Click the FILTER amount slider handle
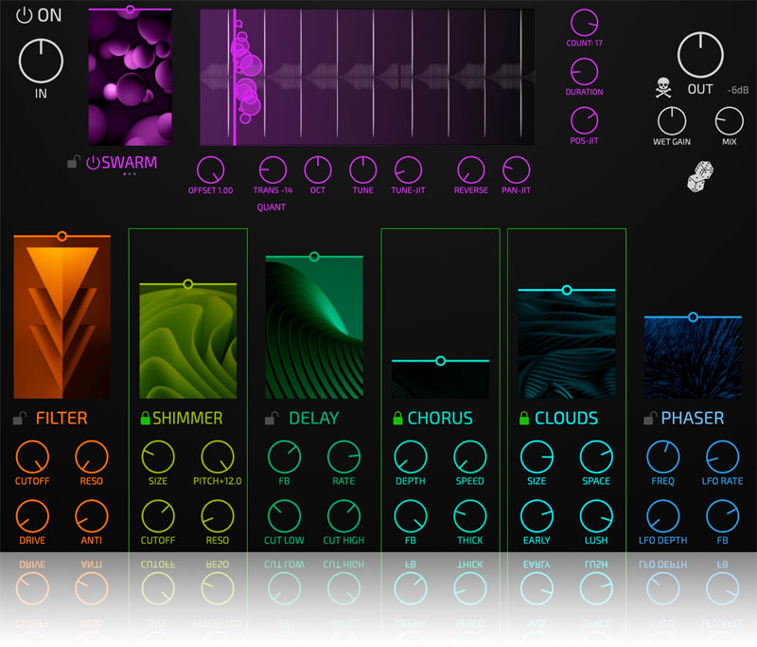This screenshot has width=757, height=647. 62,235
